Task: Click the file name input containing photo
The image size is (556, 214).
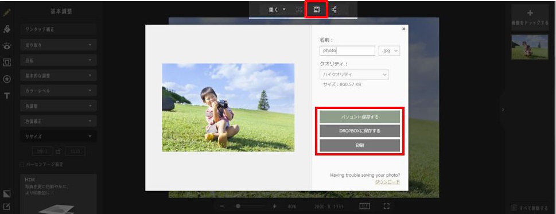Action: (x=347, y=50)
